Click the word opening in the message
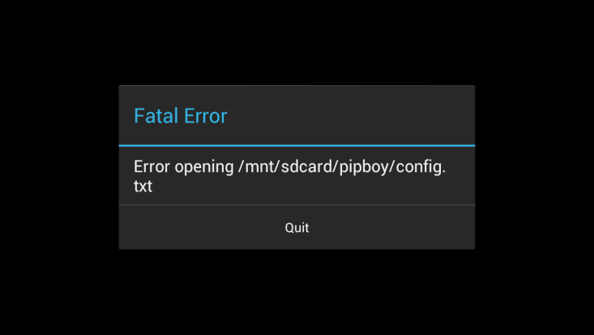This screenshot has width=594, height=335. coord(204,167)
